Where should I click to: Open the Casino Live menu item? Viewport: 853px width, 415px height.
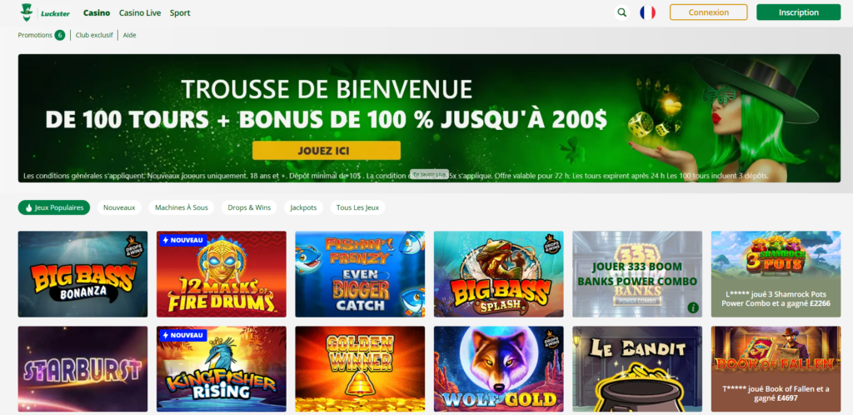(140, 12)
